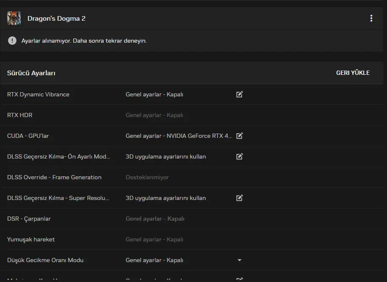Click the NVIDIA GeForce RTX value text

pos(179,136)
